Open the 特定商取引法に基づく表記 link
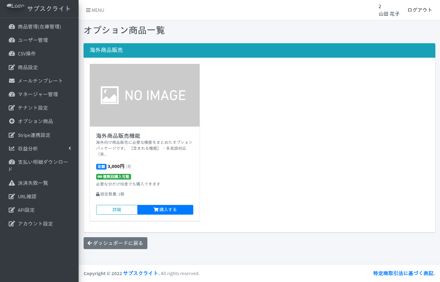Screen dimensions: 440x282 click(404, 273)
